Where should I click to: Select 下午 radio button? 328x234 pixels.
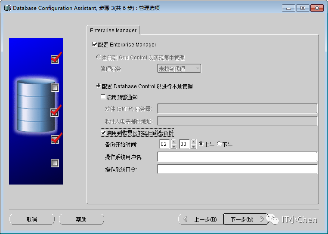click(x=219, y=144)
